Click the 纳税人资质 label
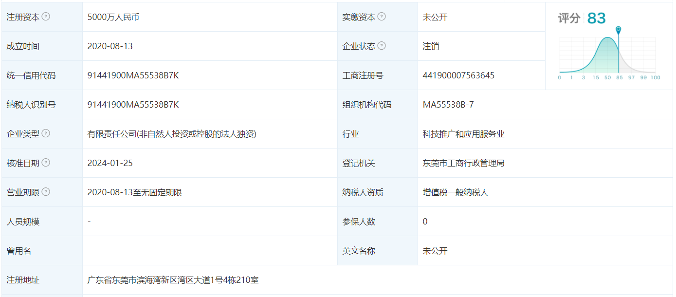Screen dimensions: 676x297 [x=363, y=192]
